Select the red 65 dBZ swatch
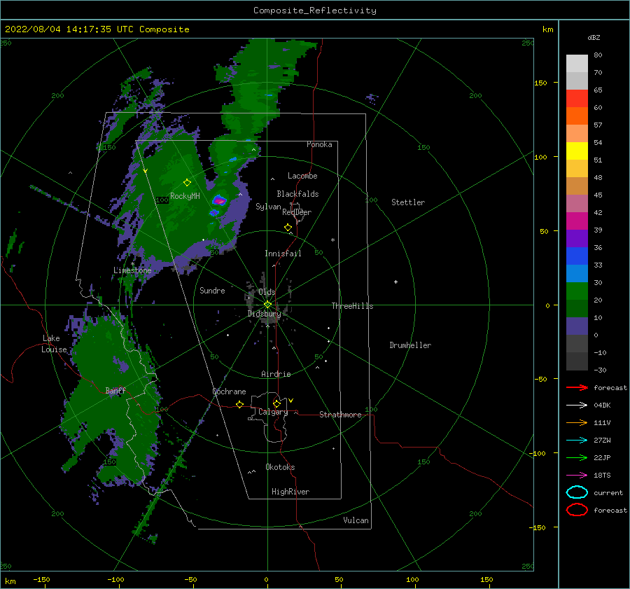Viewport: 630px width, 589px height. tap(577, 99)
